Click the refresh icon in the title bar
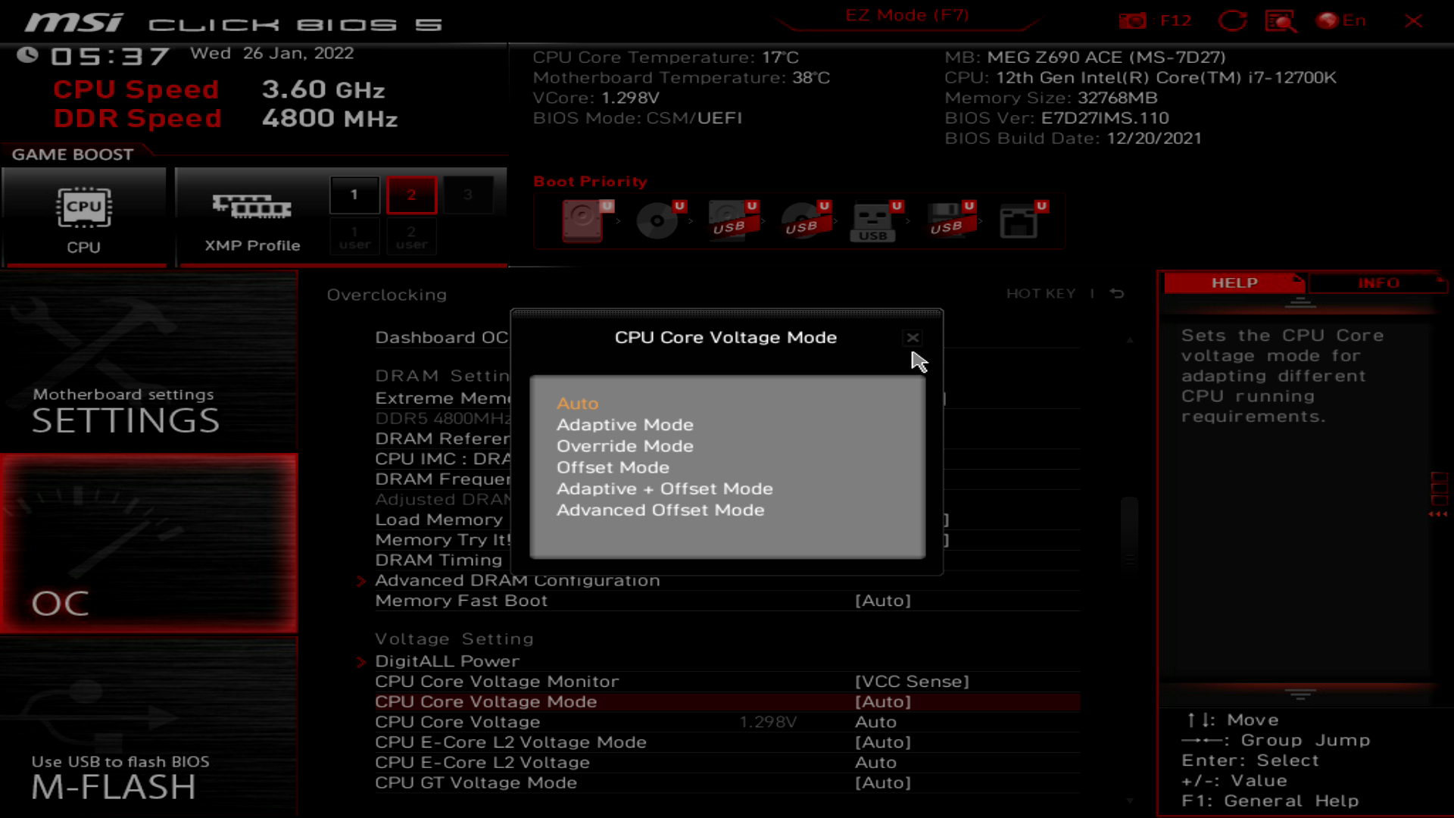Screen dimensions: 1454x818 point(1233,20)
